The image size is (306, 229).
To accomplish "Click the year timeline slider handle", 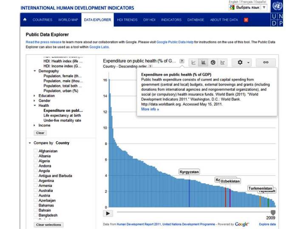I will [273, 212].
